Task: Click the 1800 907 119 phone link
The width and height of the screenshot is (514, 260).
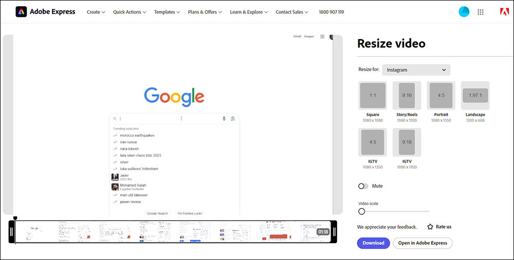Action: (332, 12)
